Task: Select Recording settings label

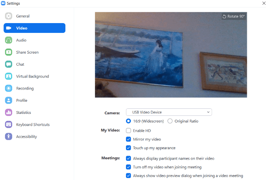Action: 25,88
